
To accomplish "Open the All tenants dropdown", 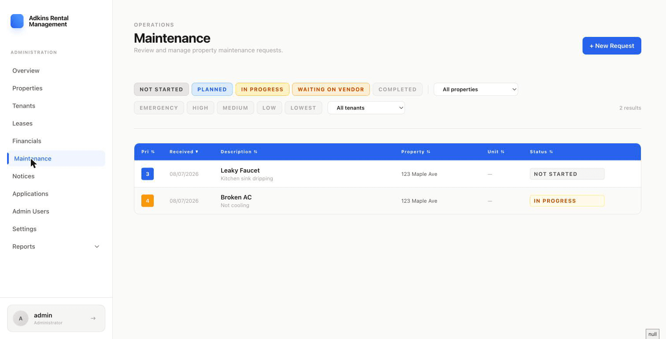I will click(x=366, y=108).
